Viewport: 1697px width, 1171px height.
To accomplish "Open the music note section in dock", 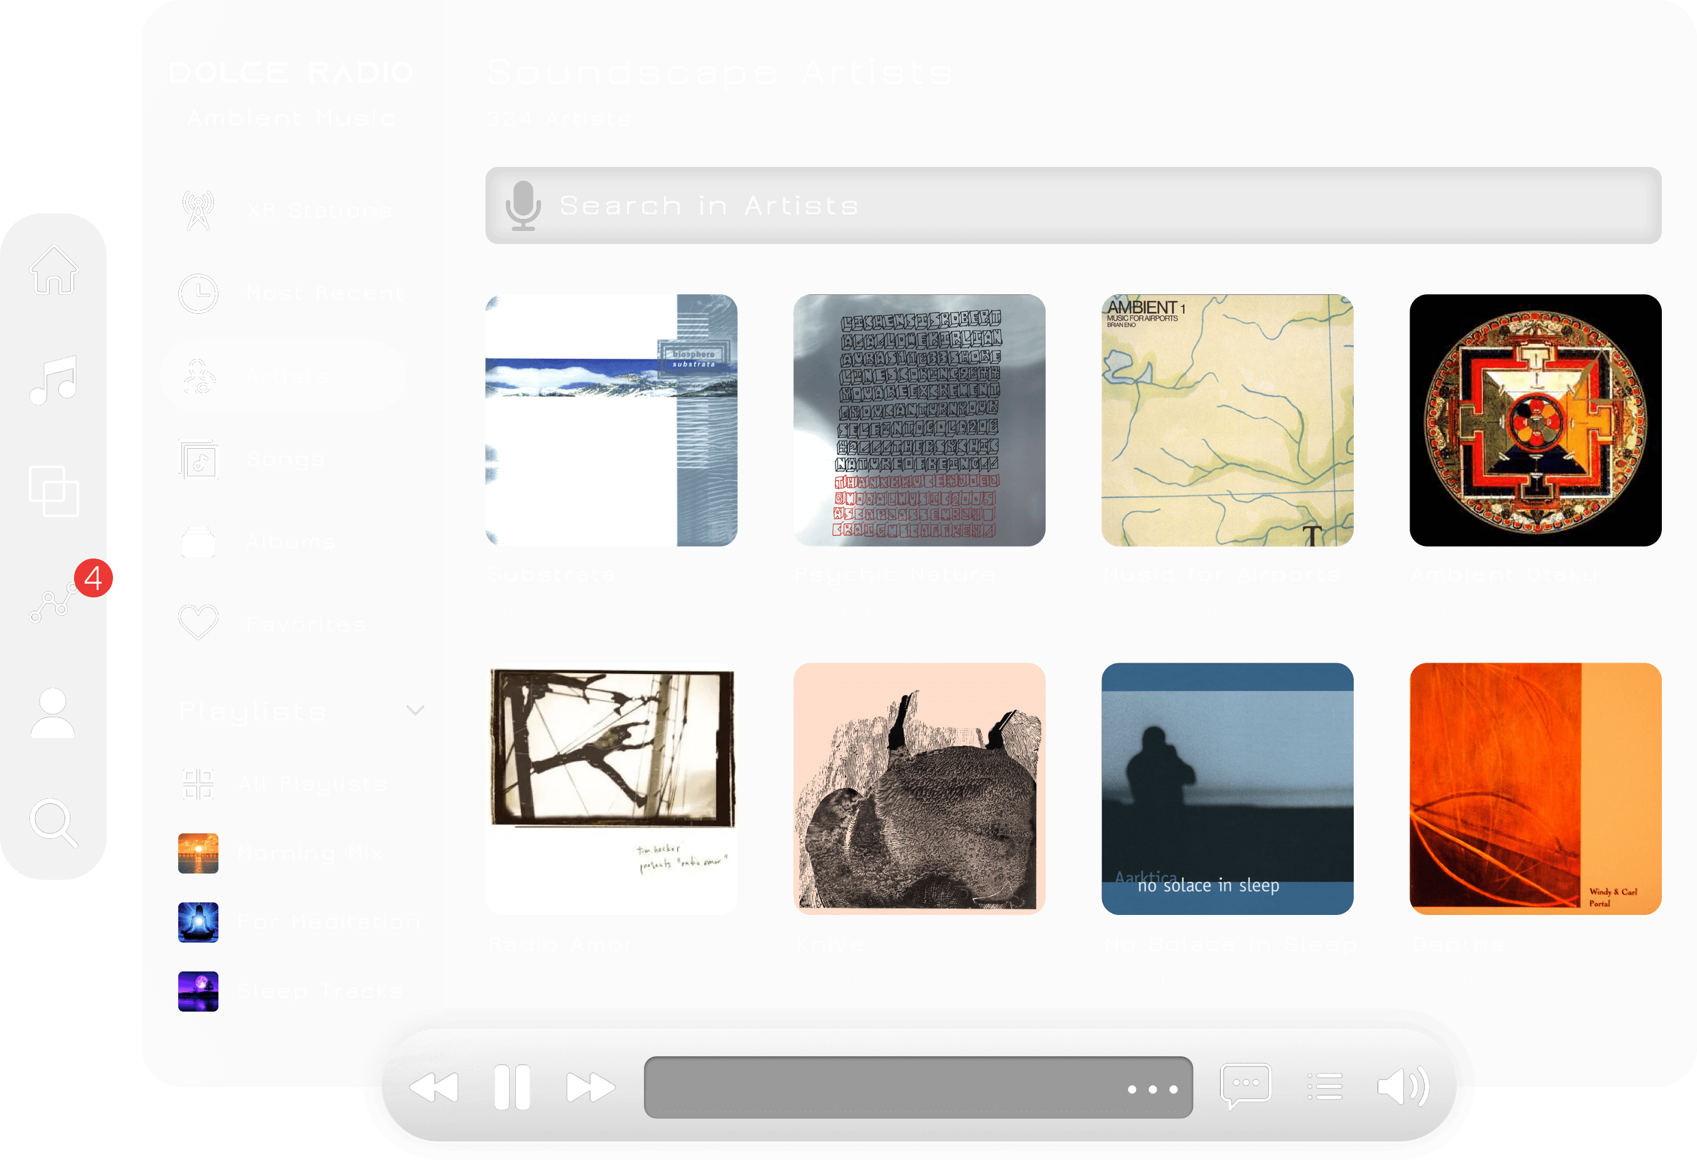I will (53, 380).
